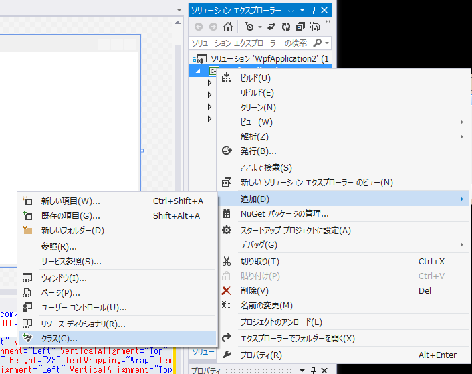Image resolution: width=472 pixels, height=374 pixels.
Task: Select 既存の項目(G)... in the Add submenu
Action: (x=118, y=216)
